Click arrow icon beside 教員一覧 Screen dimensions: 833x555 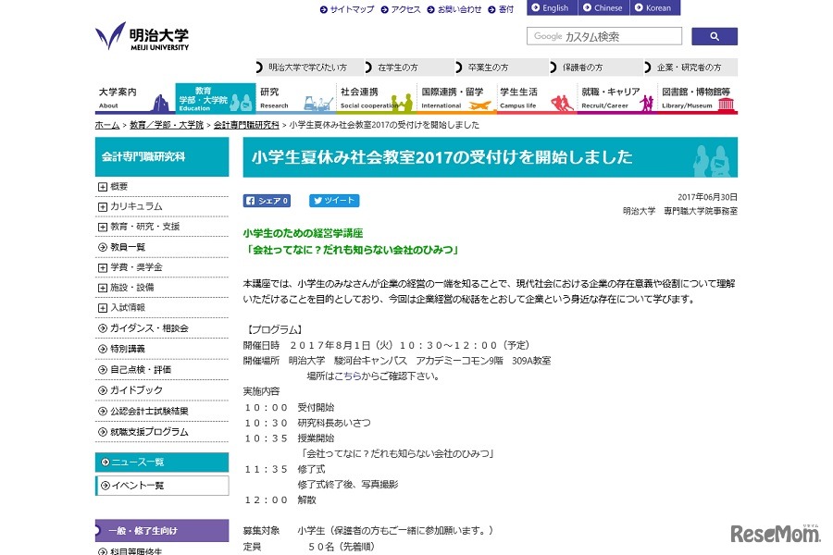(102, 247)
